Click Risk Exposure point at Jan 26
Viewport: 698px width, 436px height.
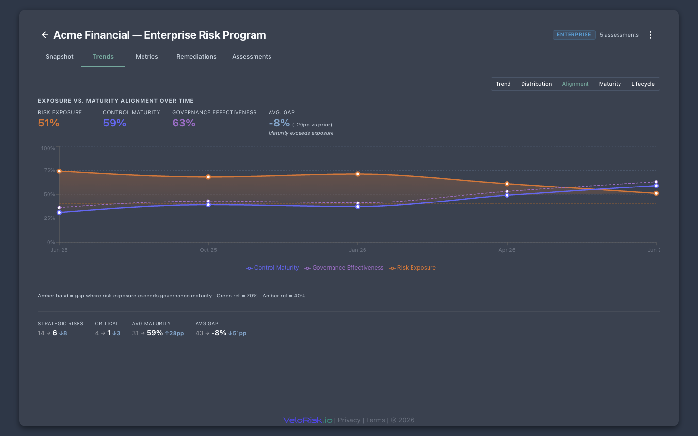click(358, 174)
